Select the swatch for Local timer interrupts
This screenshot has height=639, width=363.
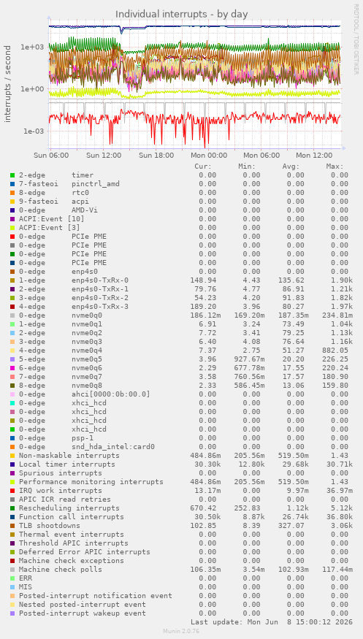[x=12, y=464]
